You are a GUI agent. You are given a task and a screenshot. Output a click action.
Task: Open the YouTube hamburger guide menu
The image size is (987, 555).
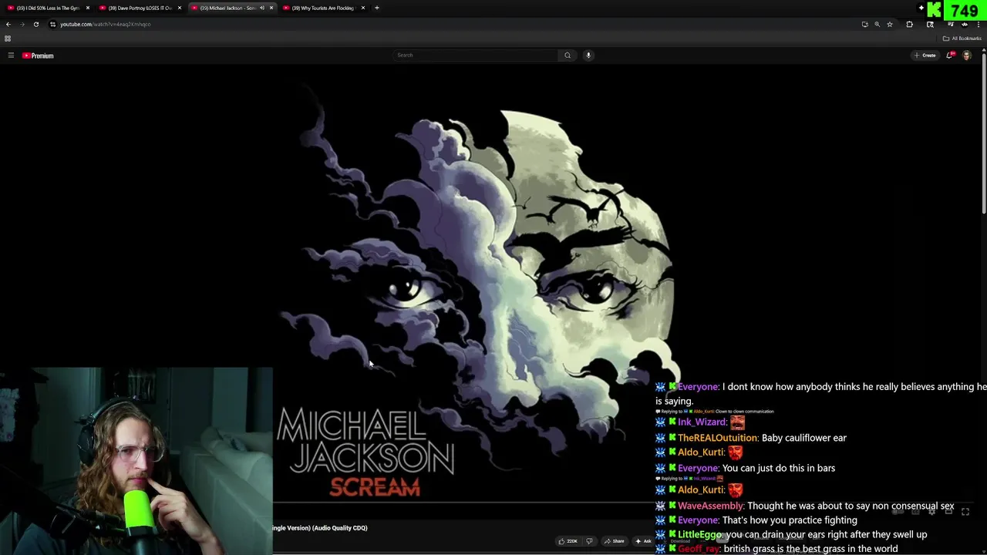click(x=11, y=55)
